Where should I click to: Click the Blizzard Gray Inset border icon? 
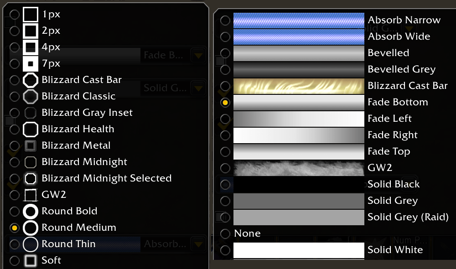pyautogui.click(x=31, y=113)
